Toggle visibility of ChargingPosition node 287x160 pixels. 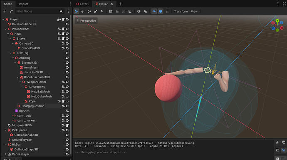coord(67,106)
